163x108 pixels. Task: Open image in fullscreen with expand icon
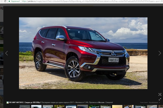(x=160, y=99)
